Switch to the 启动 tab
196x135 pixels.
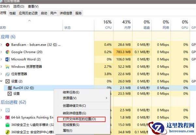pyautogui.click(x=44, y=13)
